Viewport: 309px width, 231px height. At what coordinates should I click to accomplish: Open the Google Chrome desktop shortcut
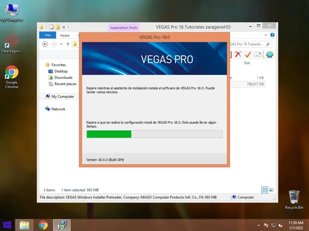click(x=12, y=77)
